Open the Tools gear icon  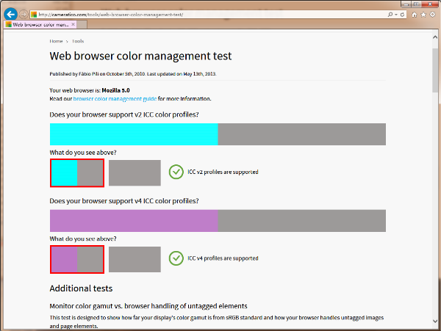[x=433, y=14]
